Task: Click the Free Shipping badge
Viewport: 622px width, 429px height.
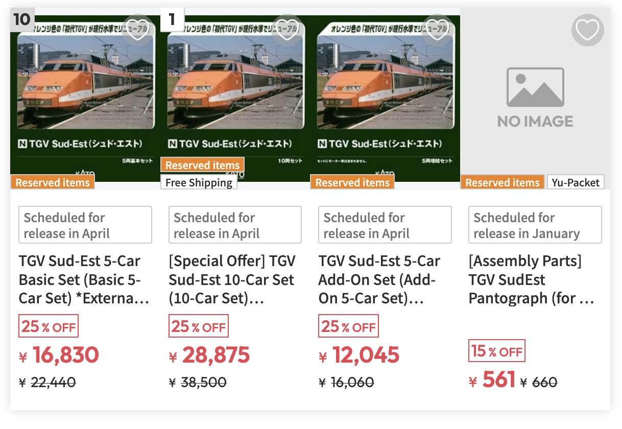Action: tap(199, 182)
